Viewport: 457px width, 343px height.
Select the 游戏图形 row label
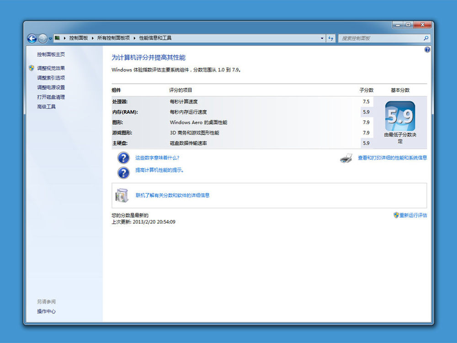pos(122,133)
